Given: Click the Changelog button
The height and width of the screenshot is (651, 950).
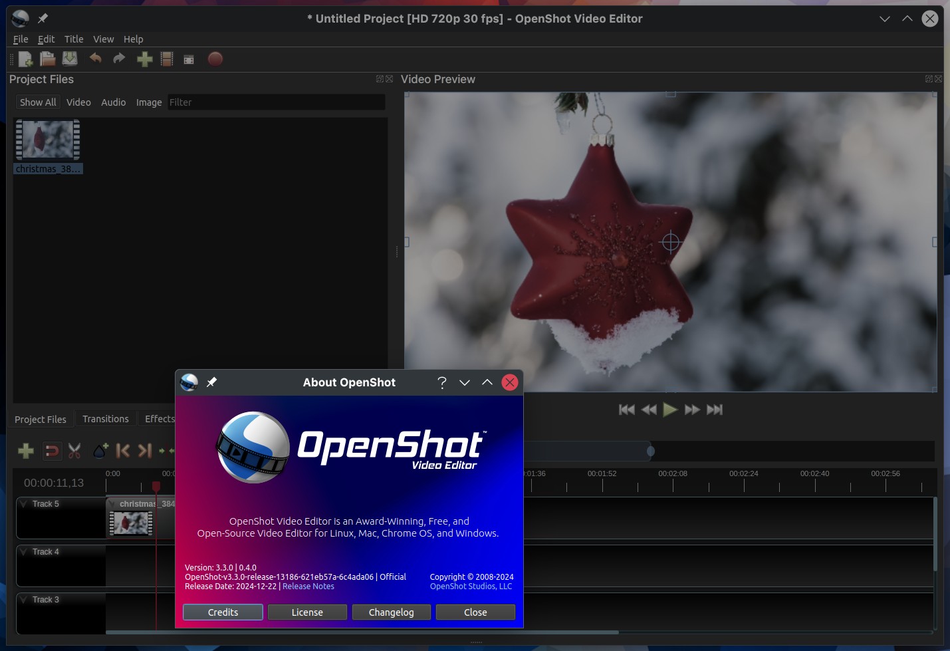Looking at the screenshot, I should coord(392,612).
